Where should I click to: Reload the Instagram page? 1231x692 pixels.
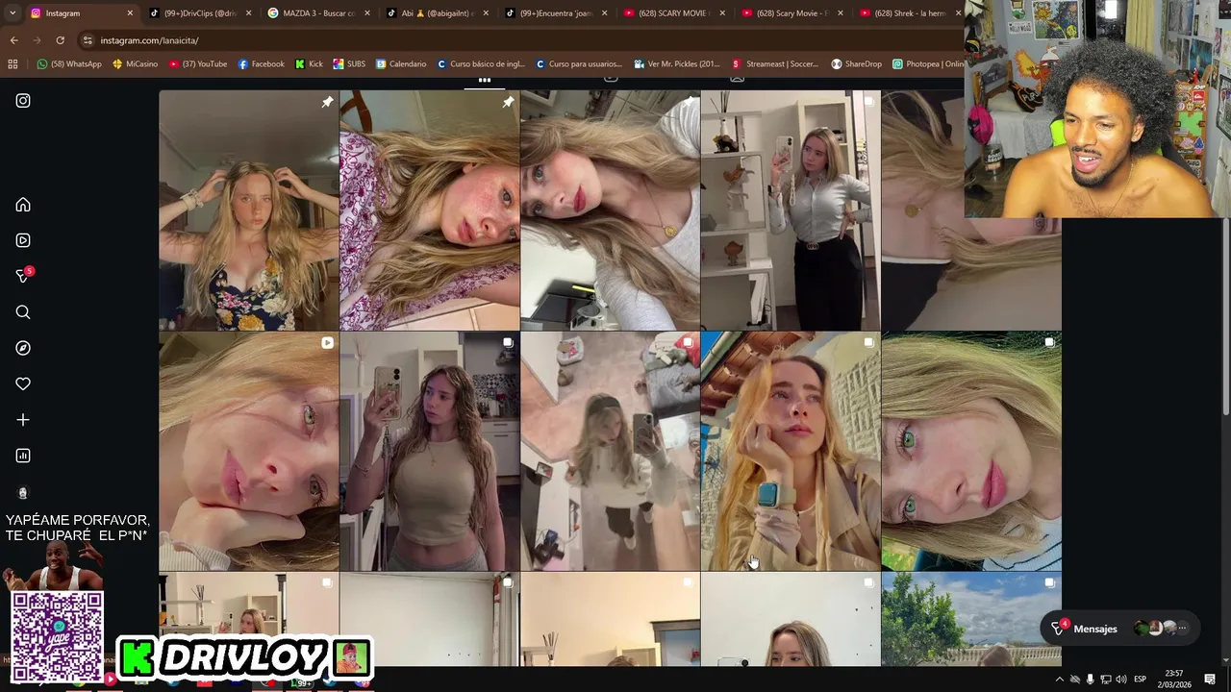pyautogui.click(x=60, y=40)
